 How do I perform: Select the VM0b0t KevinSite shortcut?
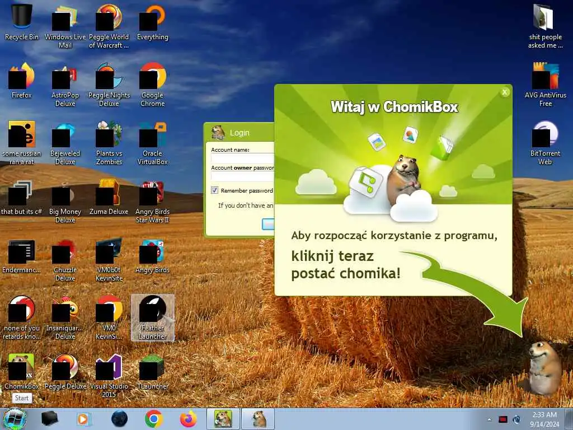pyautogui.click(x=109, y=260)
